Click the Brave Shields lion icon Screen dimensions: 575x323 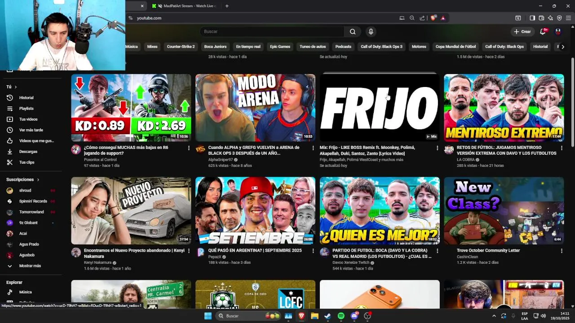pyautogui.click(x=433, y=18)
